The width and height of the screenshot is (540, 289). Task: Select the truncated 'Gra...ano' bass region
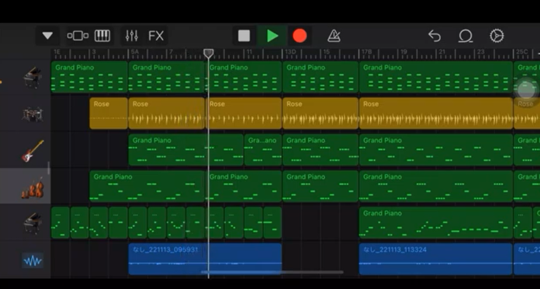click(263, 150)
